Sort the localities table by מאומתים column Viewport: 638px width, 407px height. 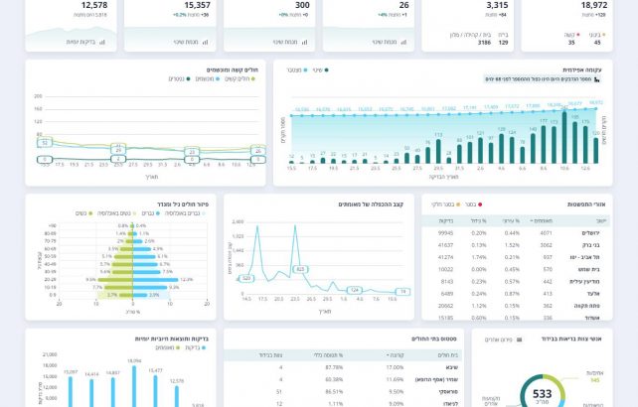click(x=540, y=219)
